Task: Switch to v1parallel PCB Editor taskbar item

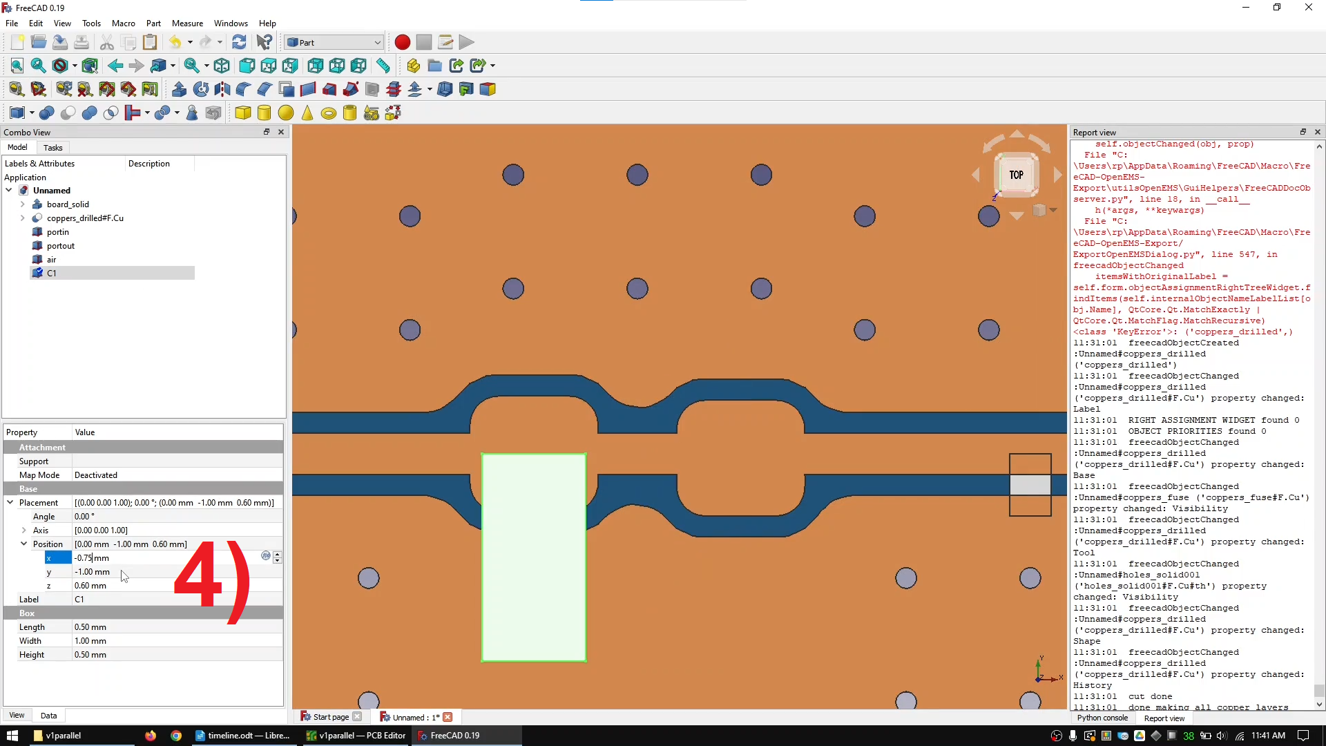Action: (356, 736)
